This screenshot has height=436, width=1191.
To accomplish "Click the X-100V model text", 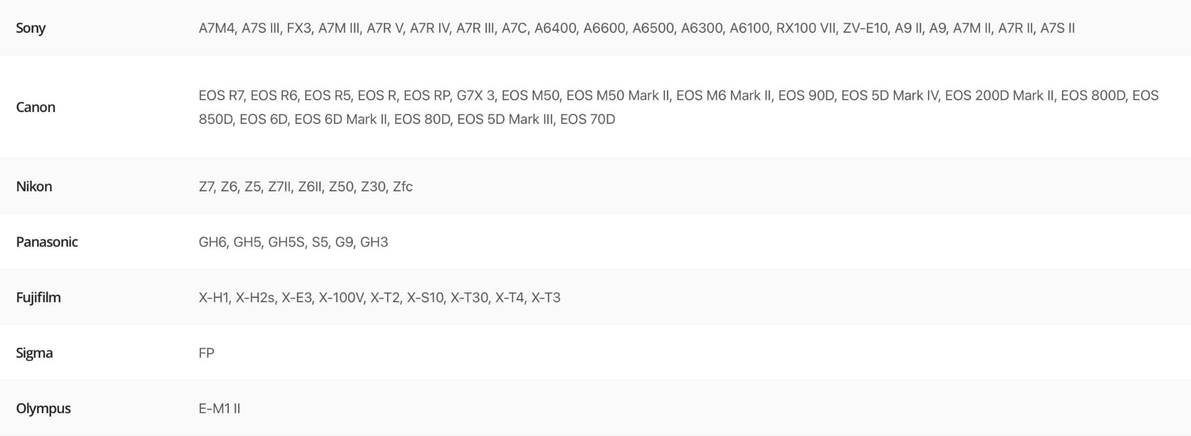I will pos(341,297).
